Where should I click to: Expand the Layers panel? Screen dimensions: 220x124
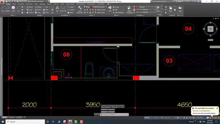click(x=92, y=15)
